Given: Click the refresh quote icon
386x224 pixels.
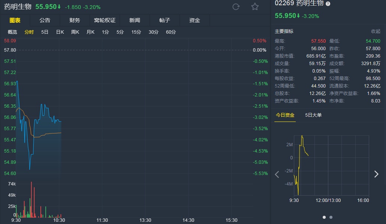Looking at the screenshot, I should click(x=236, y=7).
